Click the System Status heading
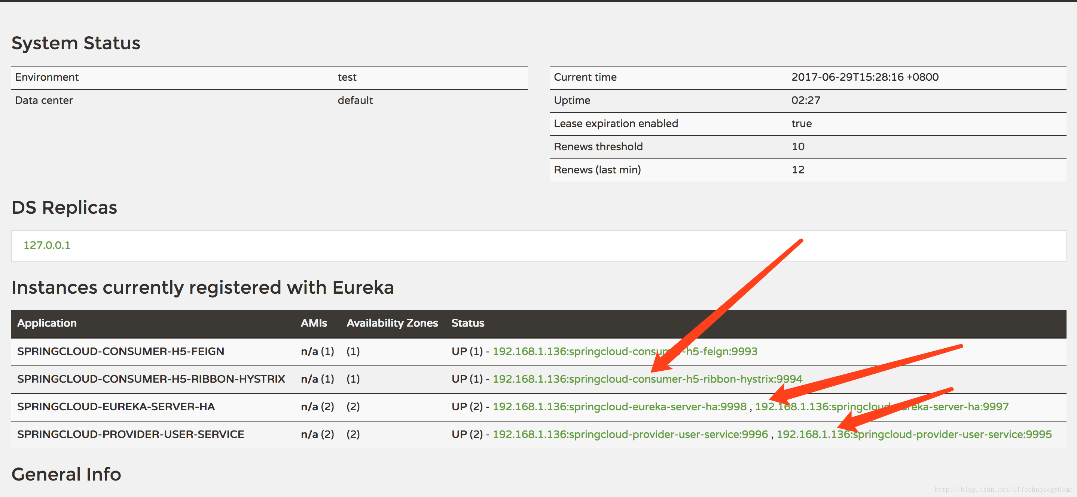 [76, 43]
